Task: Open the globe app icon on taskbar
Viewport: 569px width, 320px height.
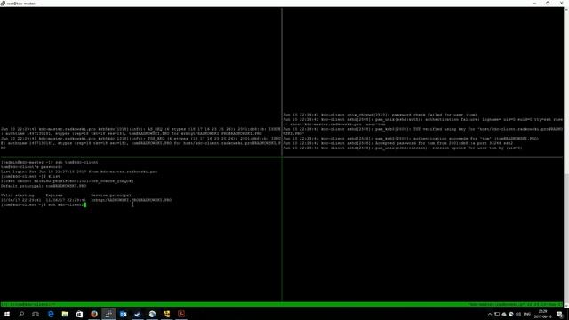Action: coord(152,314)
